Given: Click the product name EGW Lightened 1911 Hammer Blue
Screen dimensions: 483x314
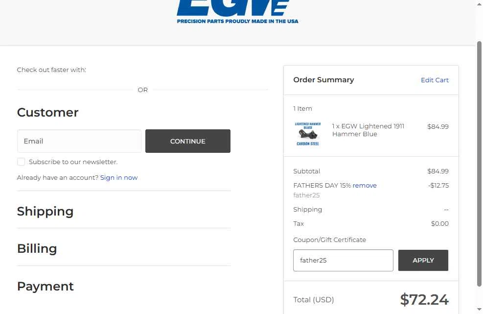Looking at the screenshot, I should pos(368,130).
